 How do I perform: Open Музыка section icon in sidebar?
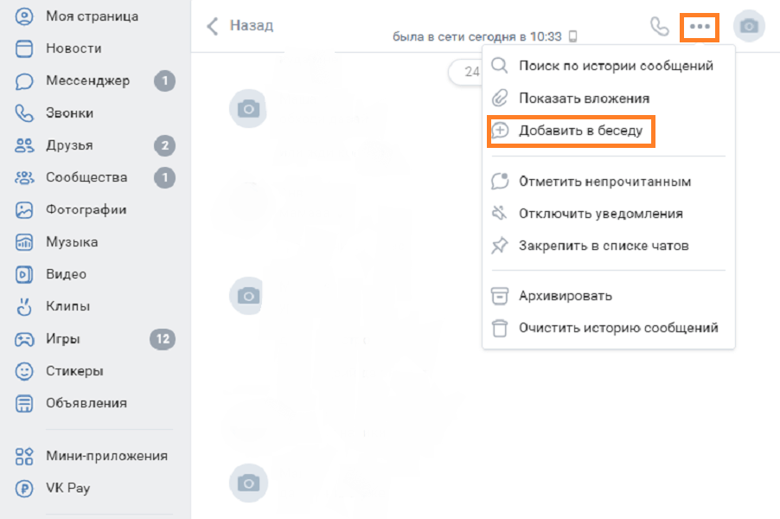tap(24, 242)
